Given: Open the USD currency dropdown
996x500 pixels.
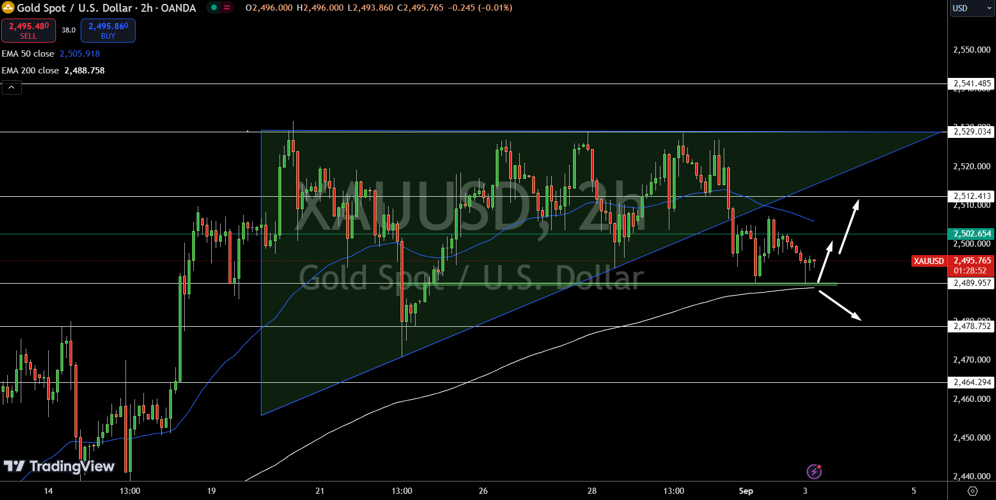Looking at the screenshot, I should 972,8.
